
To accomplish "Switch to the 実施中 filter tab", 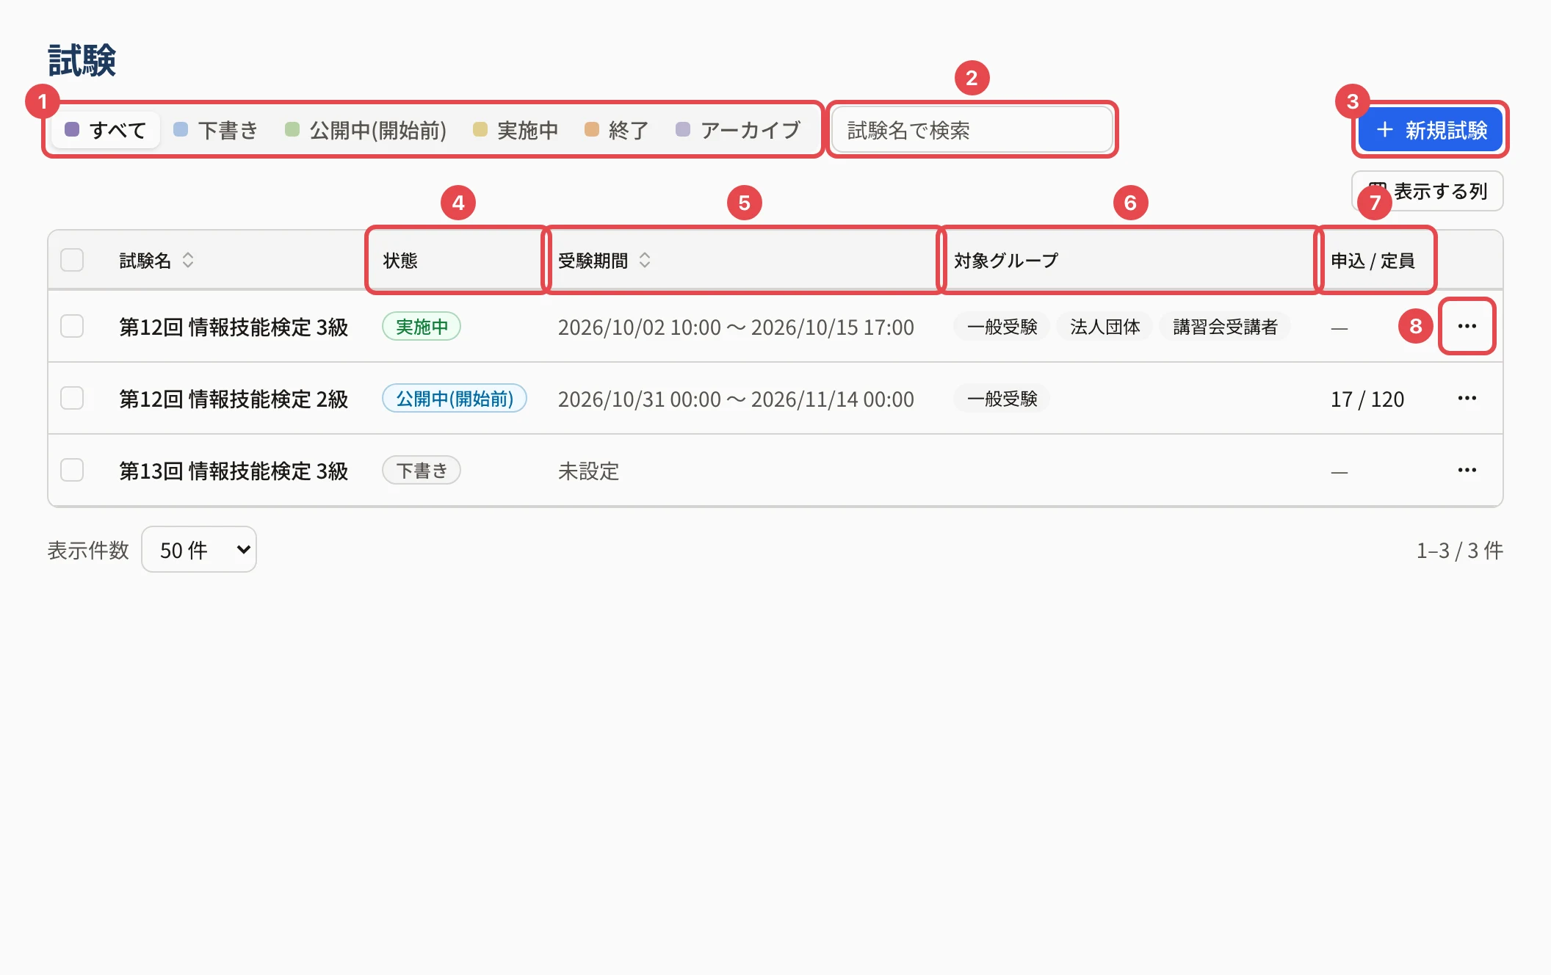I will (516, 130).
